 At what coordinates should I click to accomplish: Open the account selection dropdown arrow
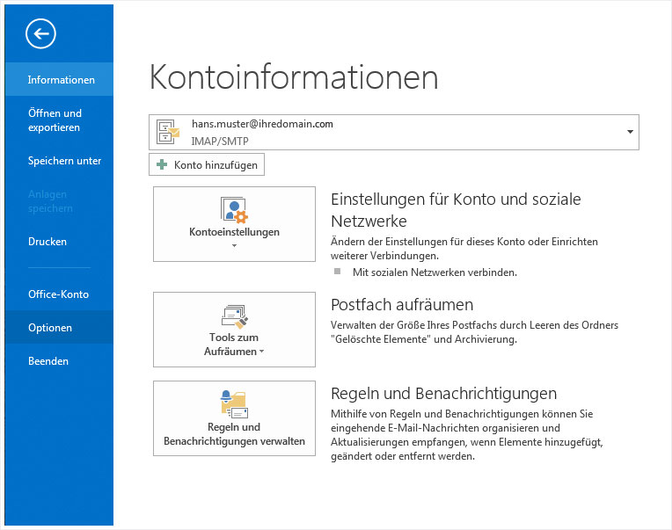click(630, 132)
